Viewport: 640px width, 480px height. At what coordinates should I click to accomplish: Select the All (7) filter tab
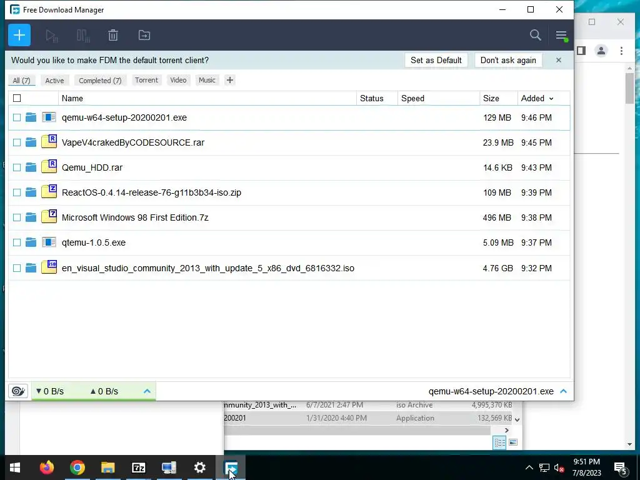(22, 81)
